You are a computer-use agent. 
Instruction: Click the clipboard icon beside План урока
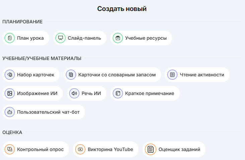[x=10, y=38]
